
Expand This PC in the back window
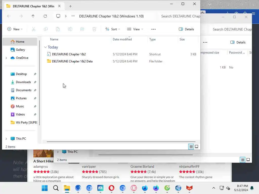[x=58, y=152]
